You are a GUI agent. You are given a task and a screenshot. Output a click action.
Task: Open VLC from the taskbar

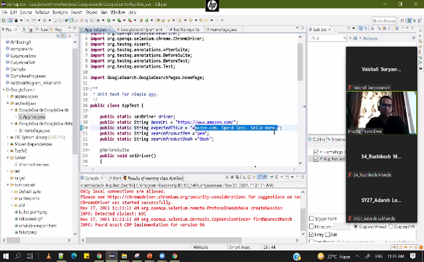point(49,256)
